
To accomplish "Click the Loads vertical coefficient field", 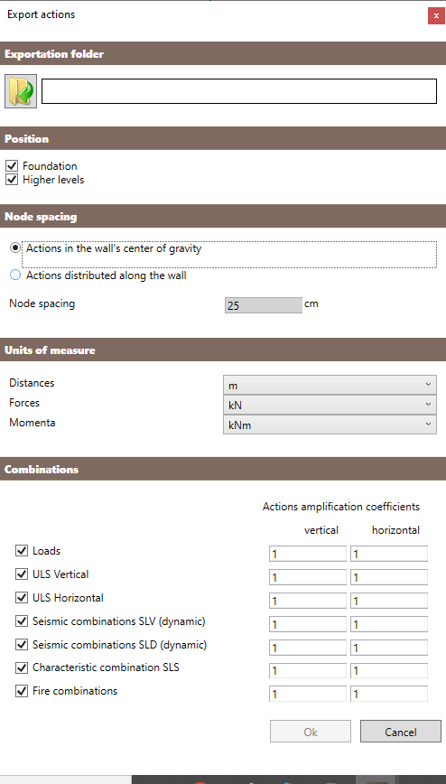I will click(x=308, y=554).
